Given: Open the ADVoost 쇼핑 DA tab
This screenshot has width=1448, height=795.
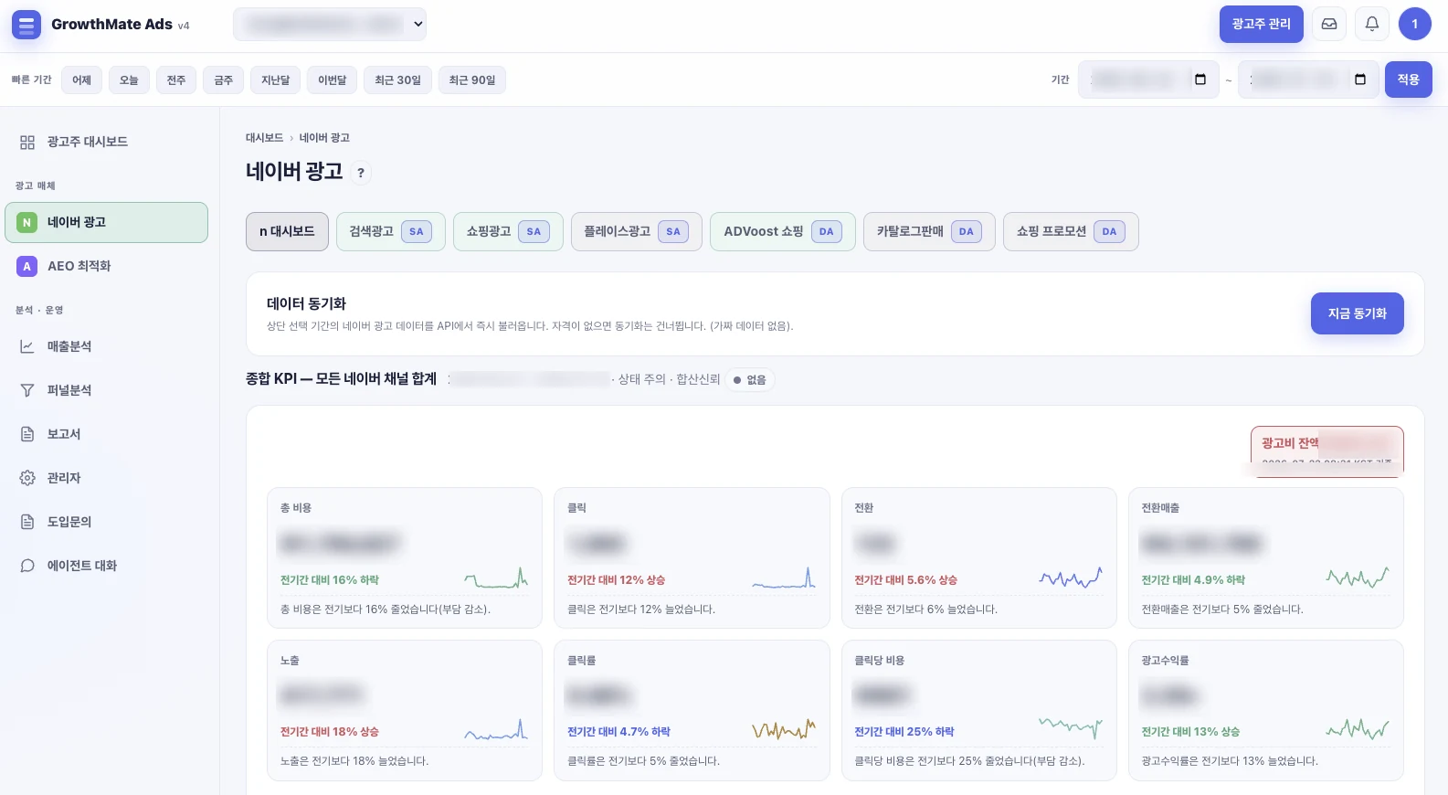Looking at the screenshot, I should pyautogui.click(x=783, y=232).
